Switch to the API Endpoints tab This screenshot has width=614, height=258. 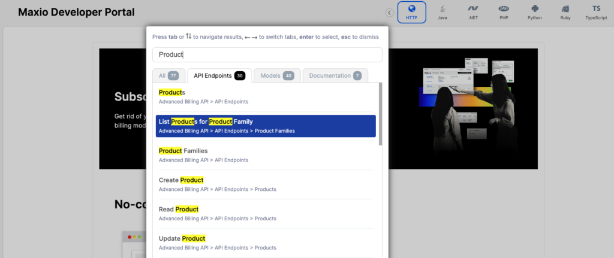point(219,75)
